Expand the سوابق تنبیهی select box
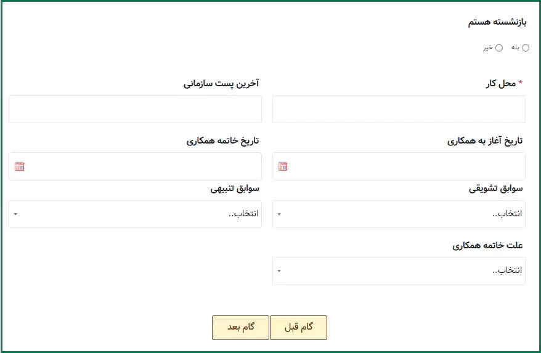This screenshot has height=353, width=541. coord(135,214)
